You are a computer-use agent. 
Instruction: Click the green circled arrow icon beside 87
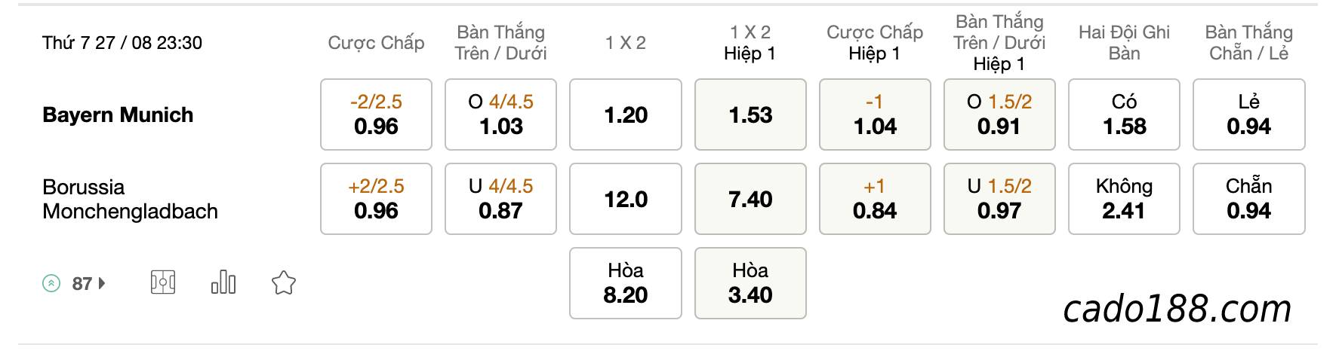tap(51, 284)
